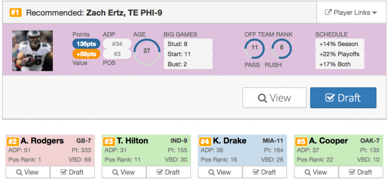
Task: Click the #2 badge beside A. Rodgers
Action: pos(13,142)
